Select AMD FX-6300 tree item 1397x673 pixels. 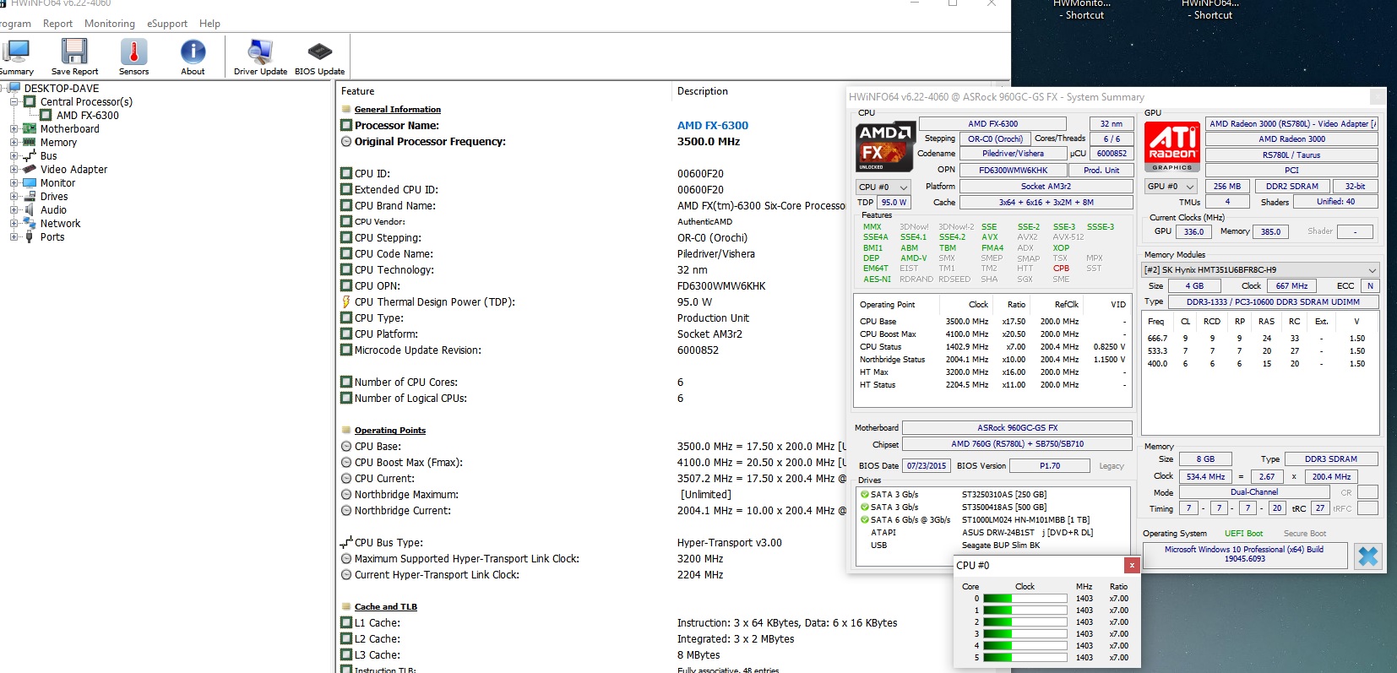(88, 116)
